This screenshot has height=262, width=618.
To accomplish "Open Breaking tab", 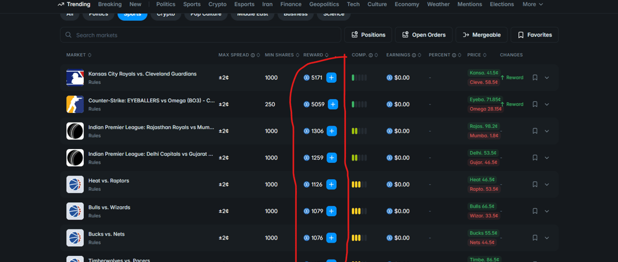I will click(x=110, y=4).
